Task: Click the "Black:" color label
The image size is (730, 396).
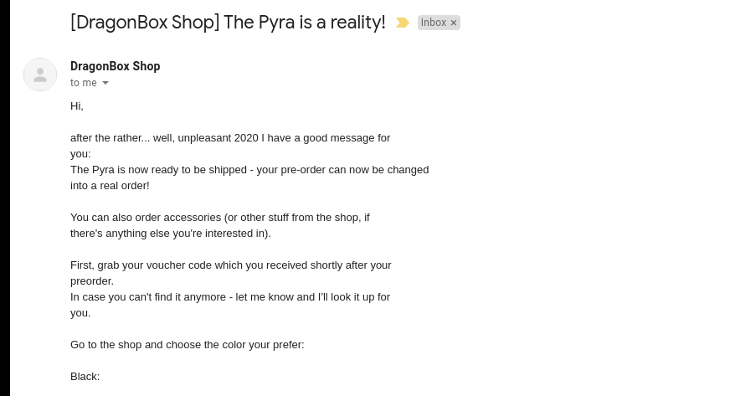Action: (85, 377)
